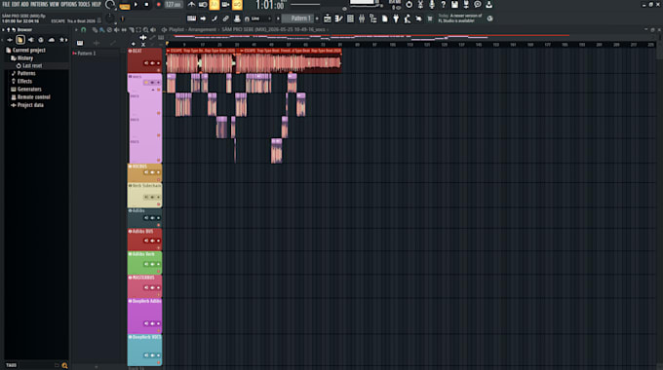Open the Playlist view icon
The height and width of the screenshot is (370, 663).
point(328,18)
